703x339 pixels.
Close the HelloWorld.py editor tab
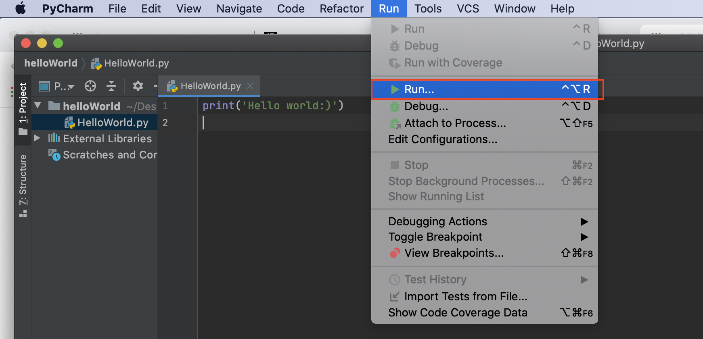[x=250, y=86]
